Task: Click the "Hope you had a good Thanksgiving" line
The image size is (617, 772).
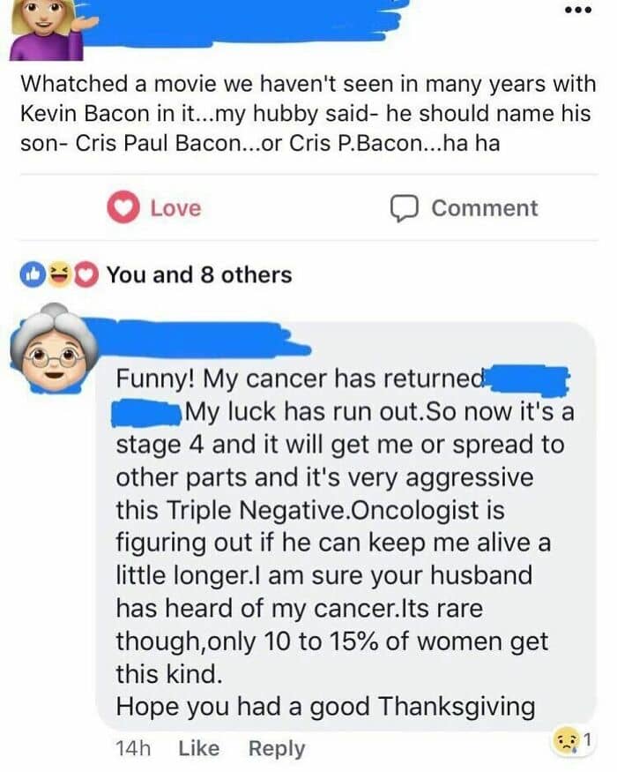Action: point(325,706)
